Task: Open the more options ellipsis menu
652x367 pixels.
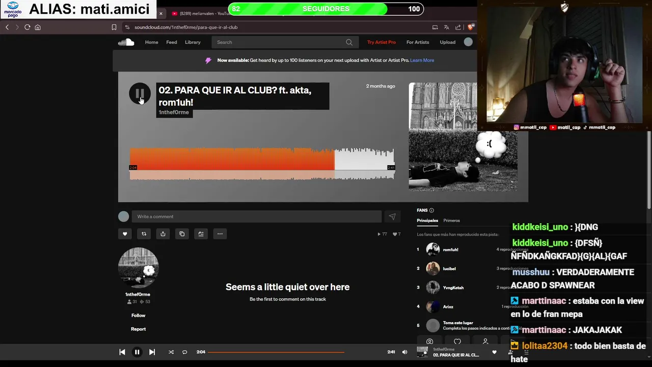Action: tap(220, 234)
